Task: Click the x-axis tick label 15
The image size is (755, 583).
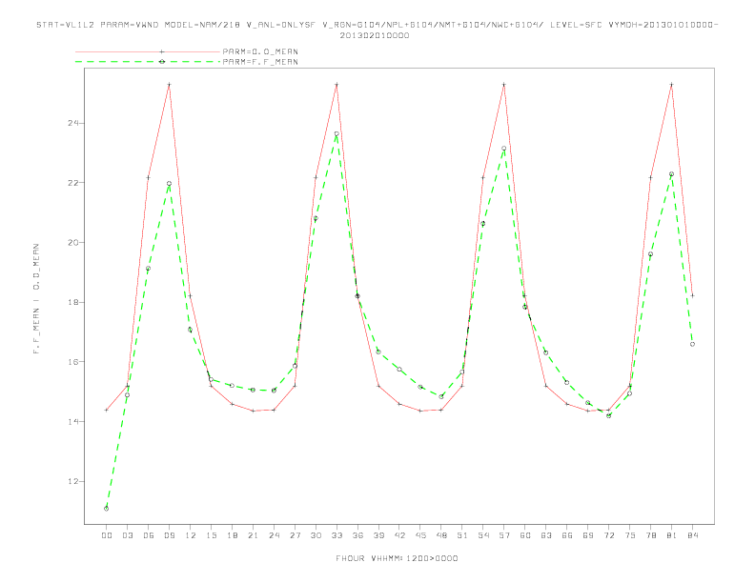Action: 211,535
